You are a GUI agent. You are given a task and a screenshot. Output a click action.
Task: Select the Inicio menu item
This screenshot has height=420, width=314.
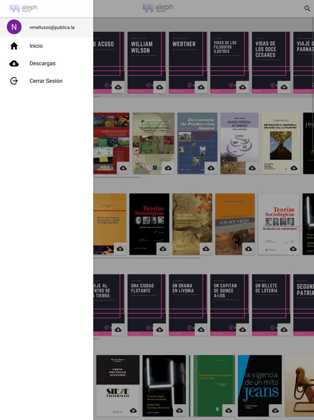tap(46, 46)
